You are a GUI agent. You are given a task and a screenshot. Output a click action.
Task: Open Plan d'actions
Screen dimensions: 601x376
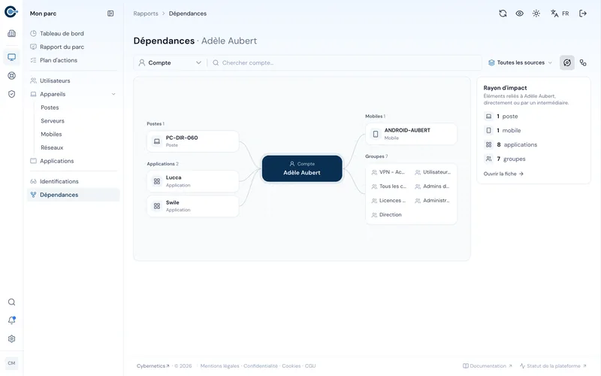73,60
